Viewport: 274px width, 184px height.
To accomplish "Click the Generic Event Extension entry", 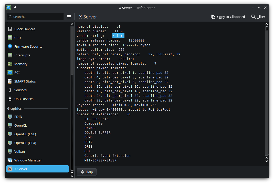I will coord(108,156).
